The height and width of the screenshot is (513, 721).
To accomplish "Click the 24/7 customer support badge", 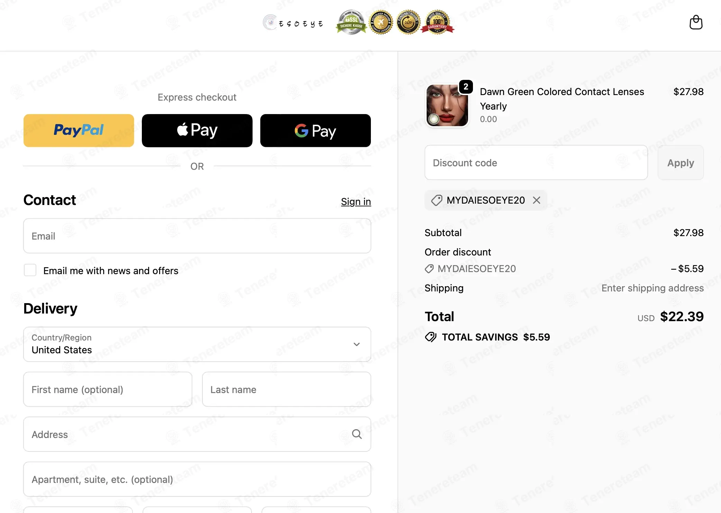I will 408,22.
